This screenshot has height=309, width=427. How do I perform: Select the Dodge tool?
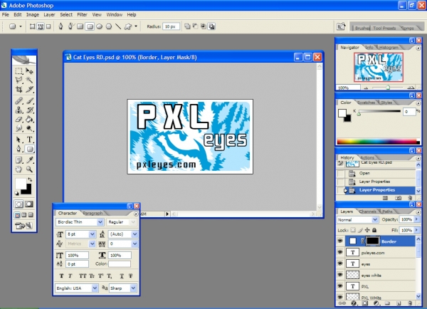point(29,128)
